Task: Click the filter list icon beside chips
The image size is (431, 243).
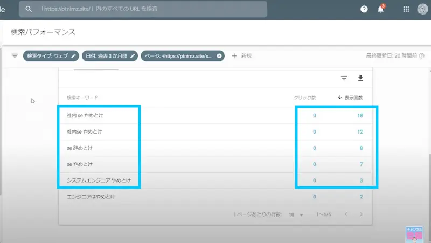Action: click(15, 55)
